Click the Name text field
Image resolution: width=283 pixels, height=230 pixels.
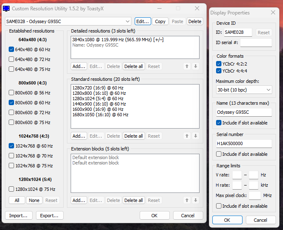click(x=244, y=112)
